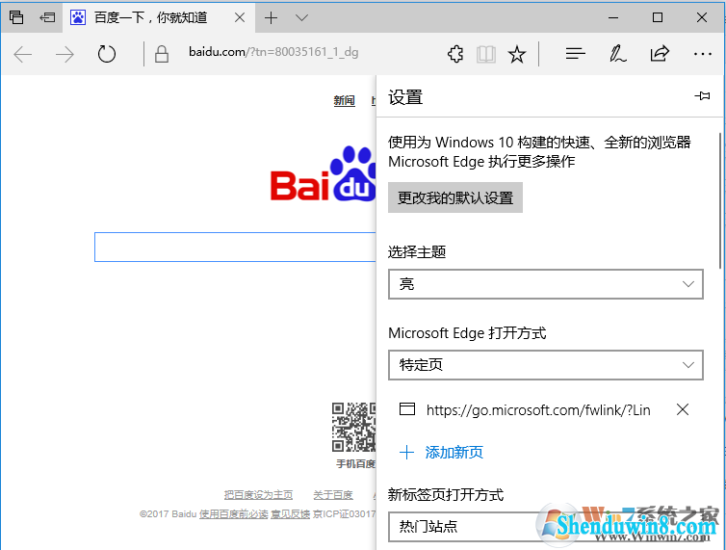726x550 pixels.
Task: Click the lock site-security icon
Action: tap(161, 54)
